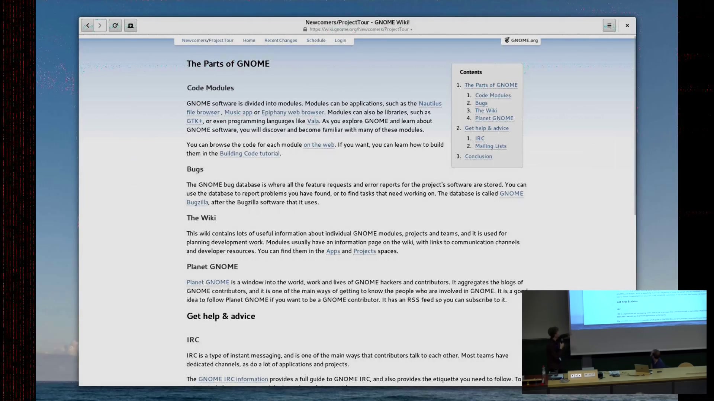The height and width of the screenshot is (401, 714).
Task: Click the page vertical scrollbar
Action: [x=635, y=126]
